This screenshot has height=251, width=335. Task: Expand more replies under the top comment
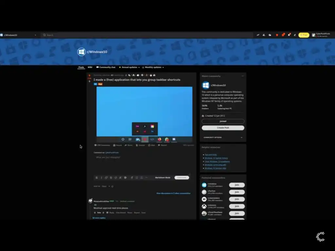[x=99, y=218]
